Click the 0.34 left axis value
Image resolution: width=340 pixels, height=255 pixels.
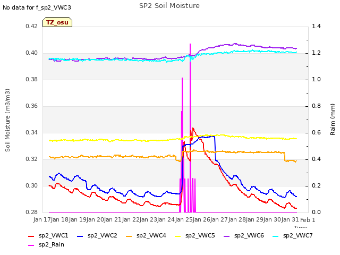(x=32, y=132)
